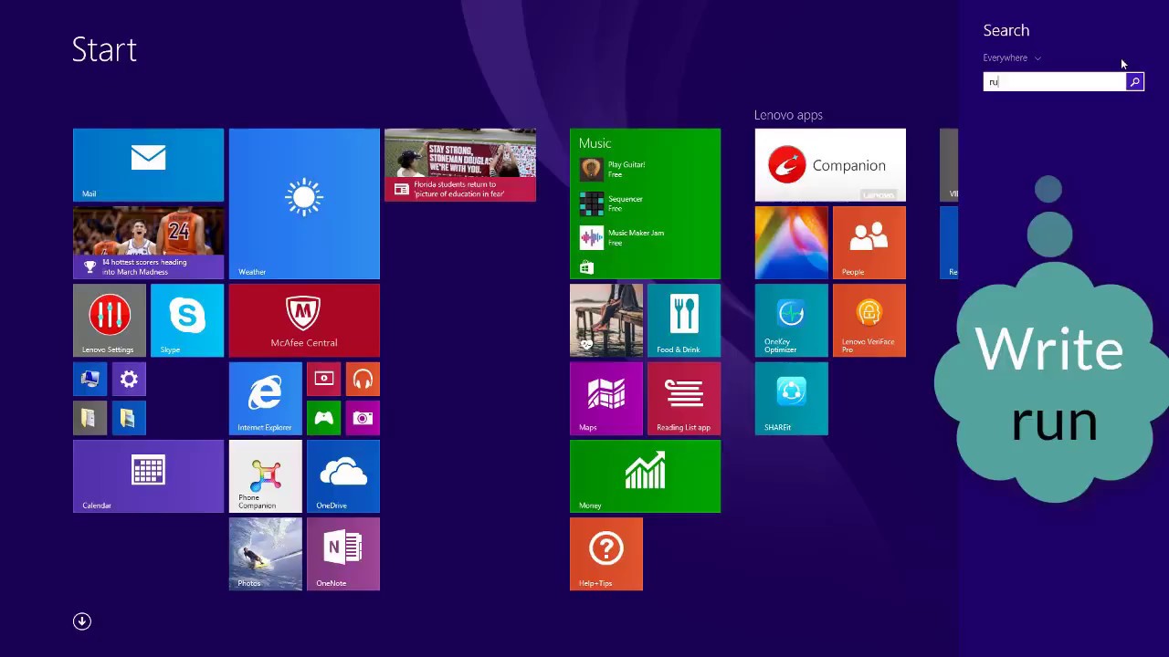Open the Xbox Games small tile
1169x657 pixels.
pos(324,418)
